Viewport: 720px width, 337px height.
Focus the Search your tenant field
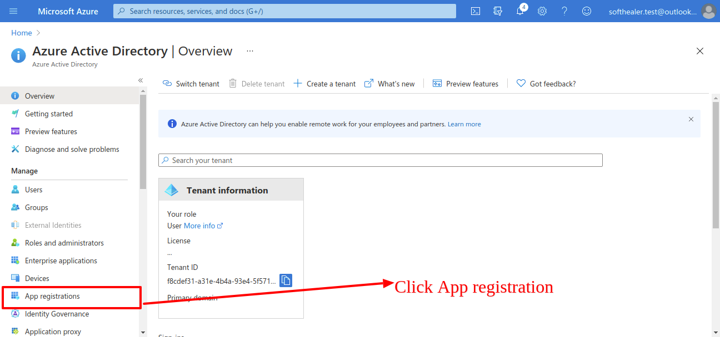[381, 160]
